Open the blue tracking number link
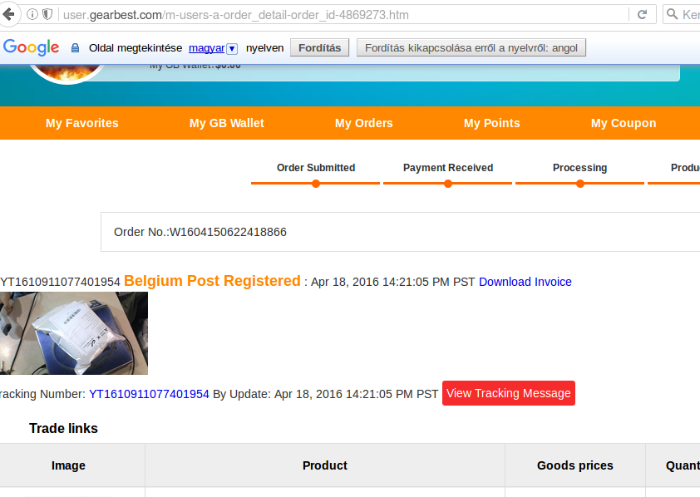This screenshot has height=497, width=700. [149, 393]
